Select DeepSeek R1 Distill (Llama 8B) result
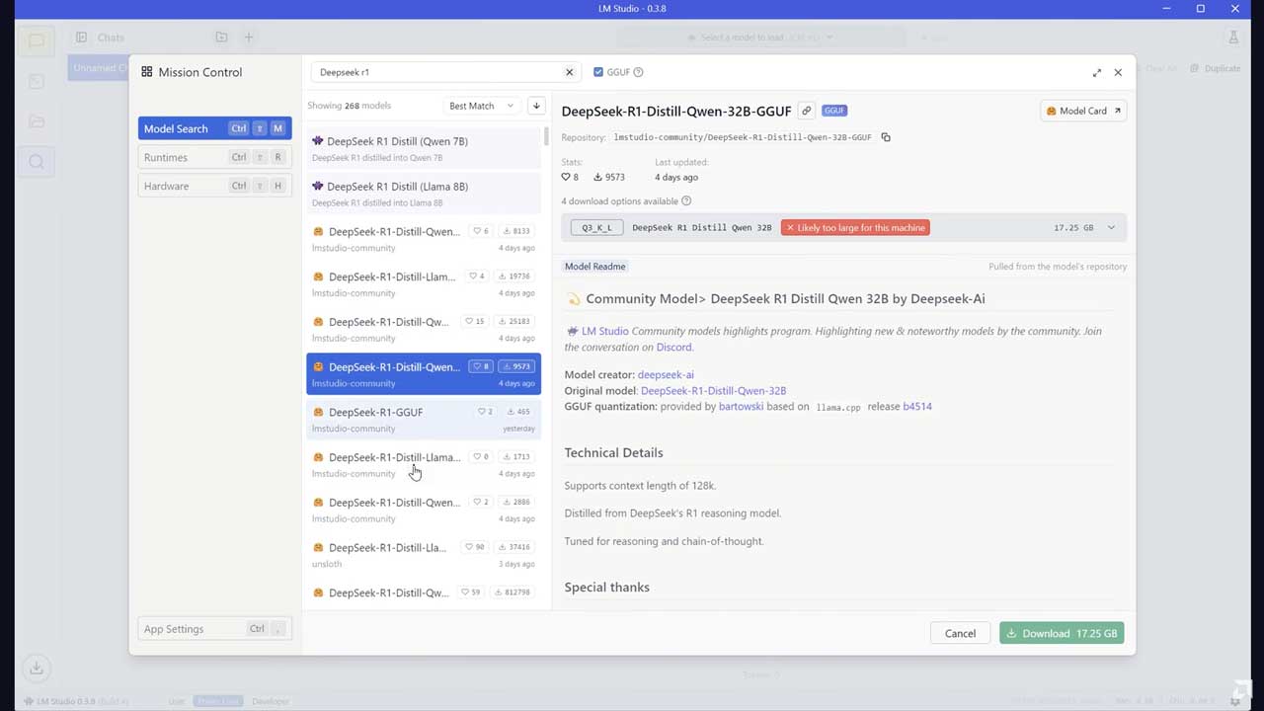Screen dimensions: 1264x711 [x=424, y=194]
